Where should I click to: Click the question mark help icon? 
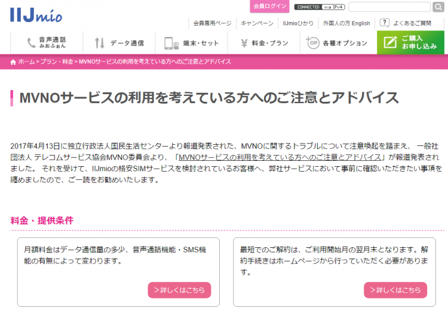coord(385,23)
